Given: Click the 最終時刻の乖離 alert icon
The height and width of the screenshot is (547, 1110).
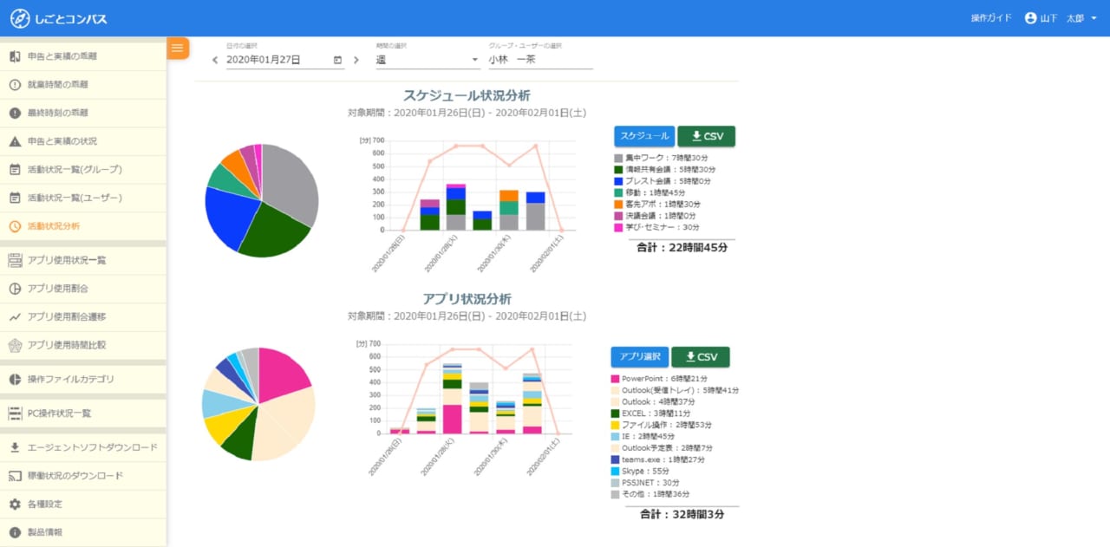Looking at the screenshot, I should coord(15,113).
